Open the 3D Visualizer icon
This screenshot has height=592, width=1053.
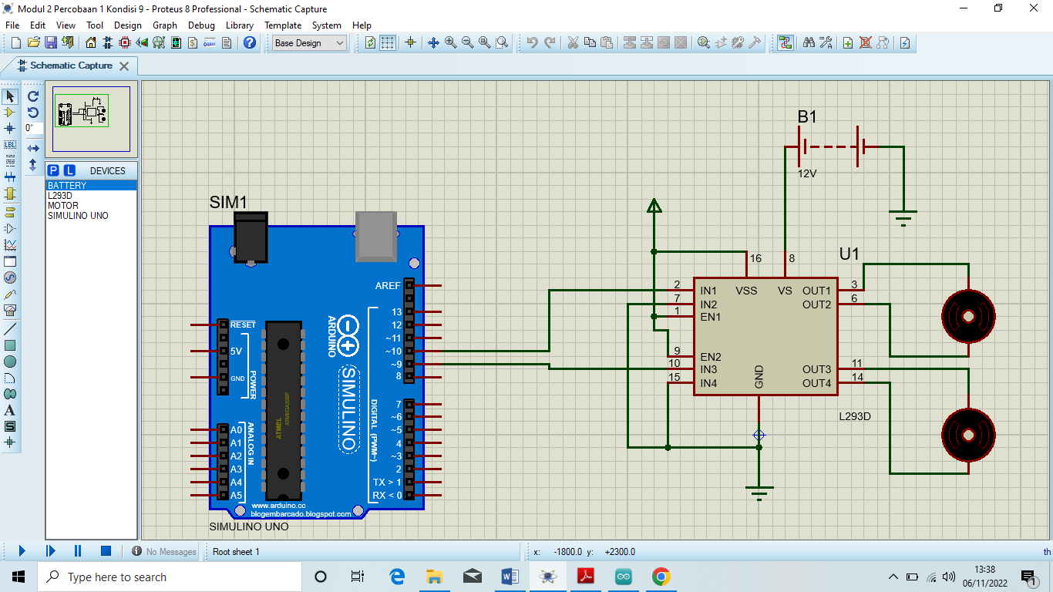click(x=142, y=43)
